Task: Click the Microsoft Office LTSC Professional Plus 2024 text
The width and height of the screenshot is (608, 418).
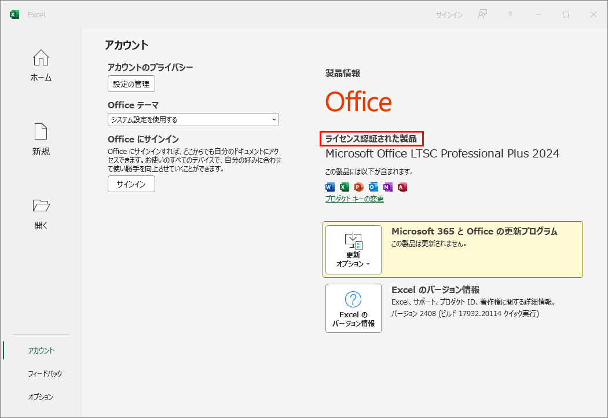Action: 442,153
